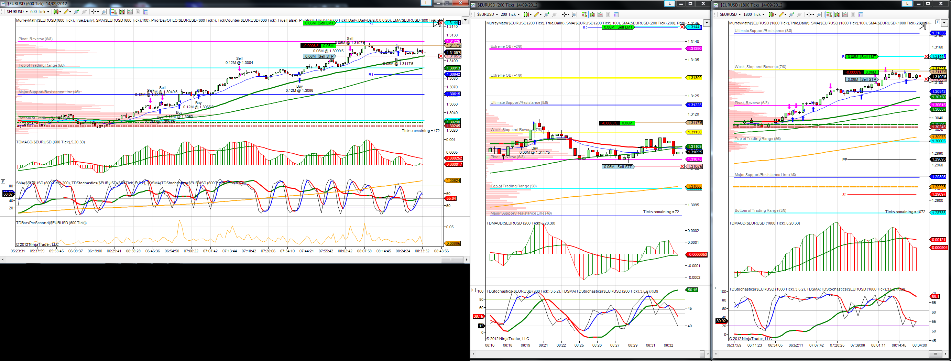Open crosshair cursor menu in 1800 Tick window
Screen dimensions: 951x361
pyautogui.click(x=810, y=14)
